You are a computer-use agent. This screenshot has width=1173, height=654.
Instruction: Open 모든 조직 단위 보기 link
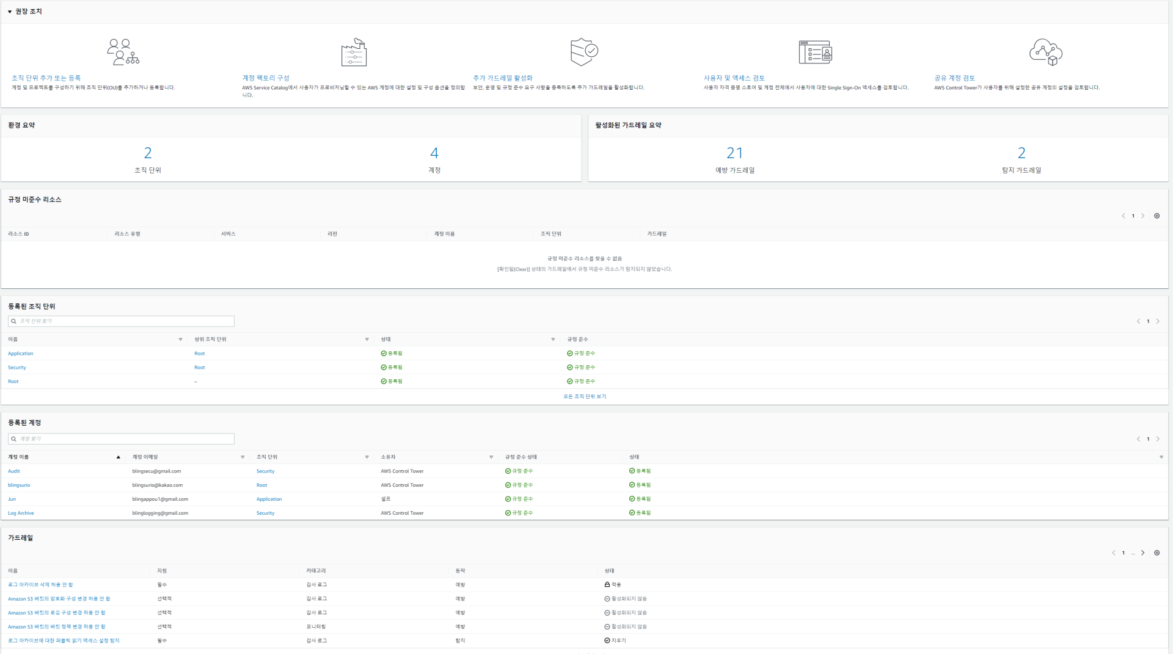click(x=584, y=396)
